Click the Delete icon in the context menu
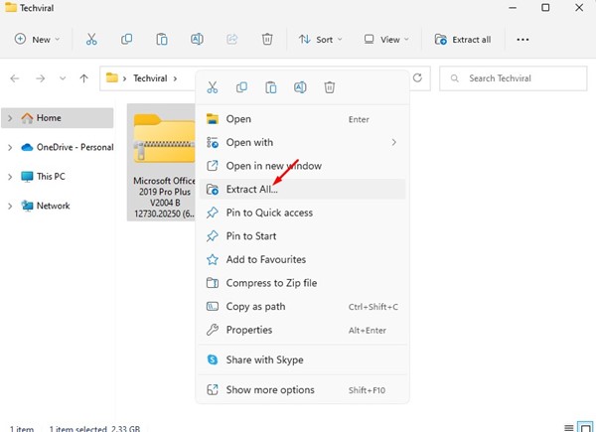Screen dimensions: 596x432 330,87
